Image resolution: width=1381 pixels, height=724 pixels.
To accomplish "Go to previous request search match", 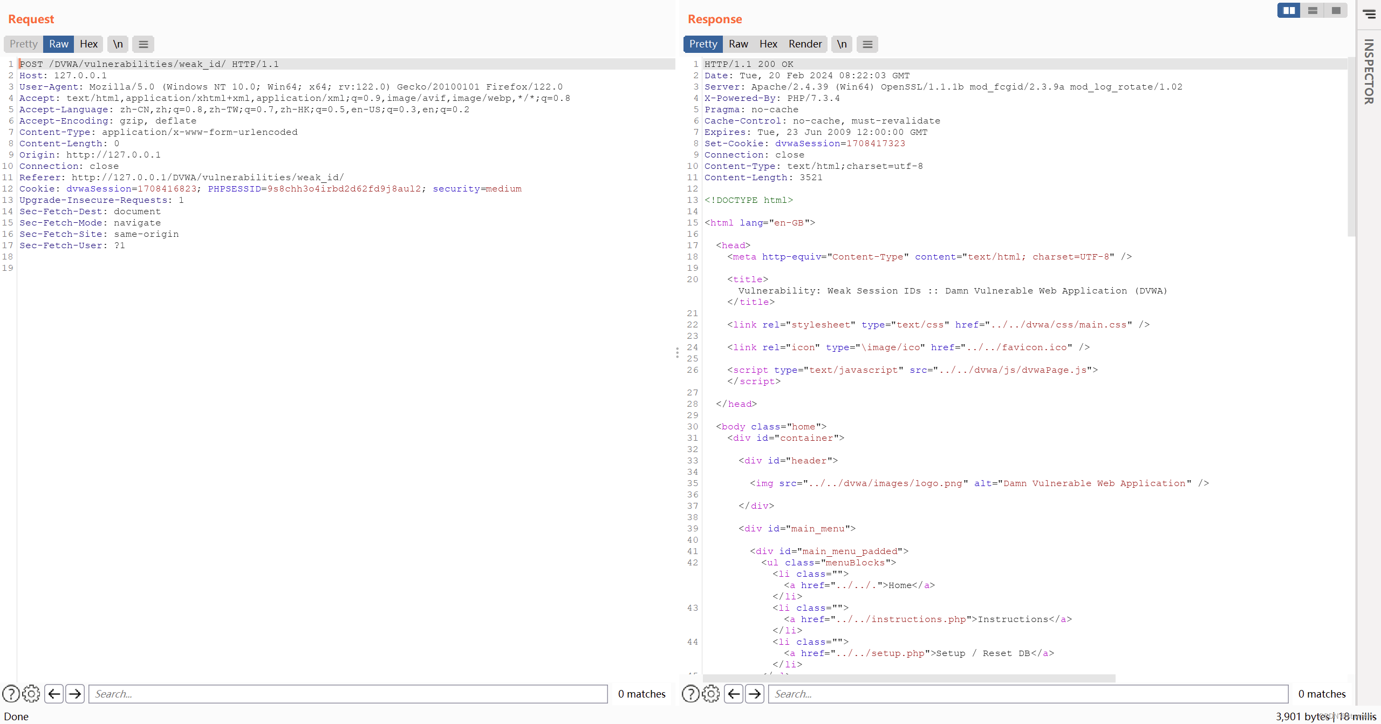I will pyautogui.click(x=54, y=694).
